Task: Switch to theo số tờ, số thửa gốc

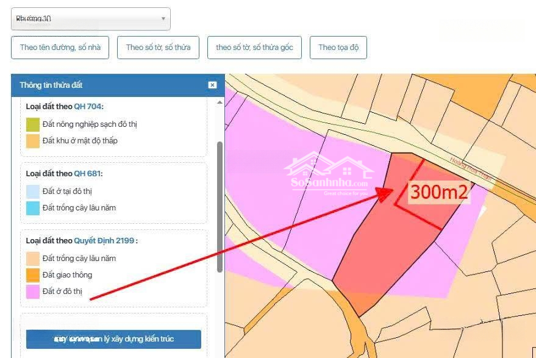Action: (254, 48)
